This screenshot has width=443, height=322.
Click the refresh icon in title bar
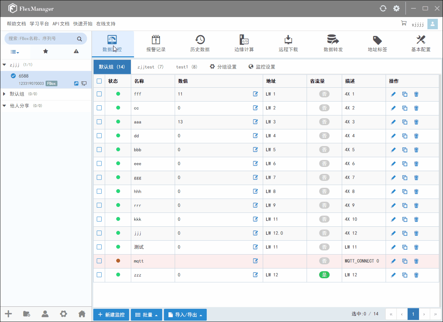pyautogui.click(x=383, y=8)
